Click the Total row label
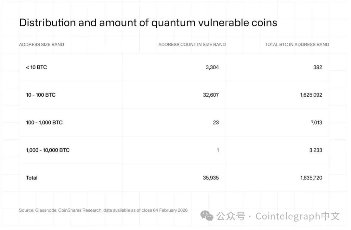The height and width of the screenshot is (230, 351). click(x=32, y=178)
